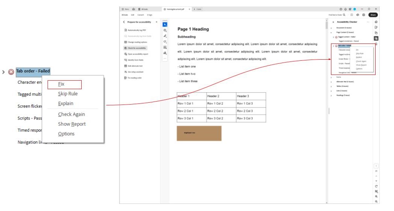Viewport: 394px width, 211px height.
Task: Close the Accessibility Checker panel
Action: point(333,22)
